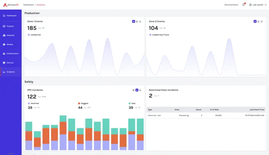Click the Production section heading

click(32, 13)
